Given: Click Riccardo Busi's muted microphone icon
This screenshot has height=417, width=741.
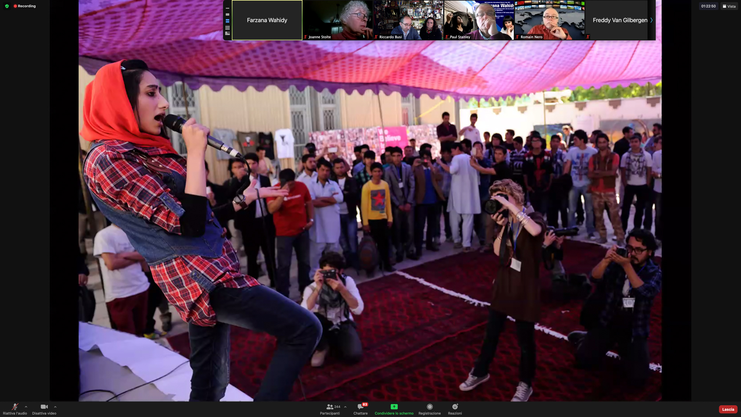Looking at the screenshot, I should [376, 37].
